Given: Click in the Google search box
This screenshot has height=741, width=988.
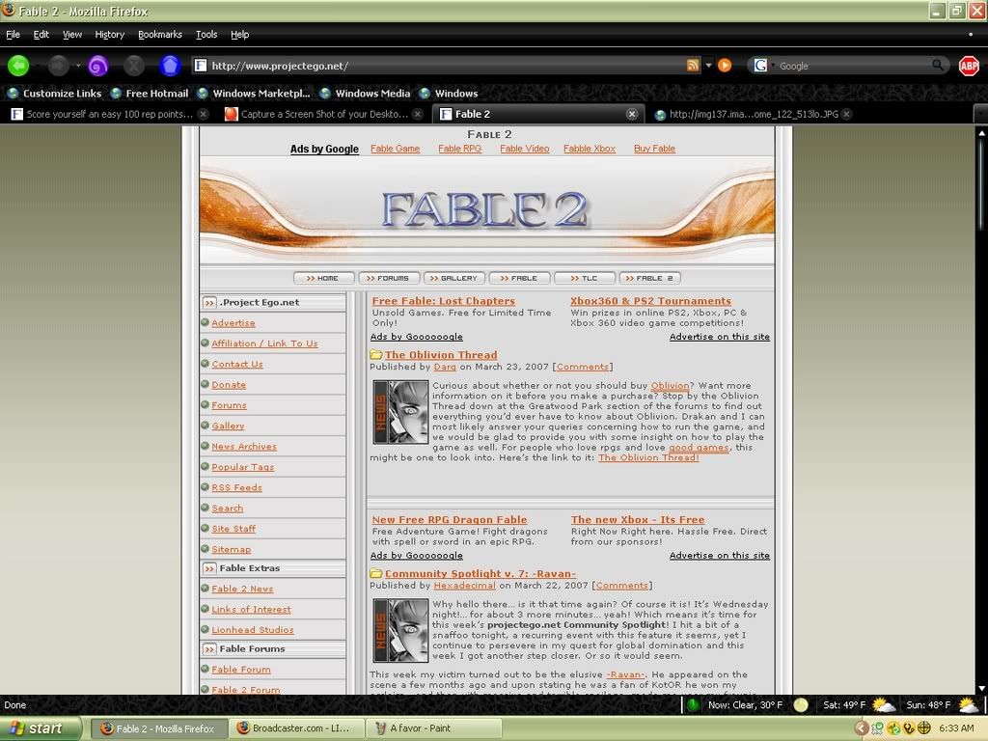Looking at the screenshot, I should [x=854, y=66].
